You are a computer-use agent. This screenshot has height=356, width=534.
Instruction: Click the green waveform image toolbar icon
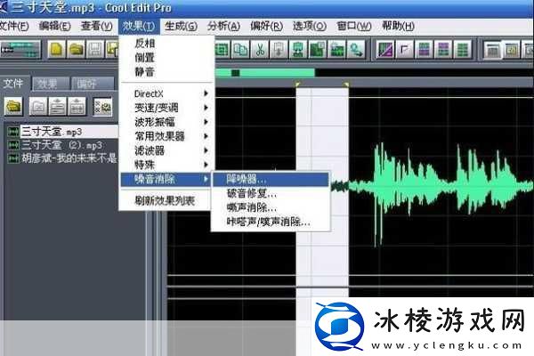tap(336, 50)
